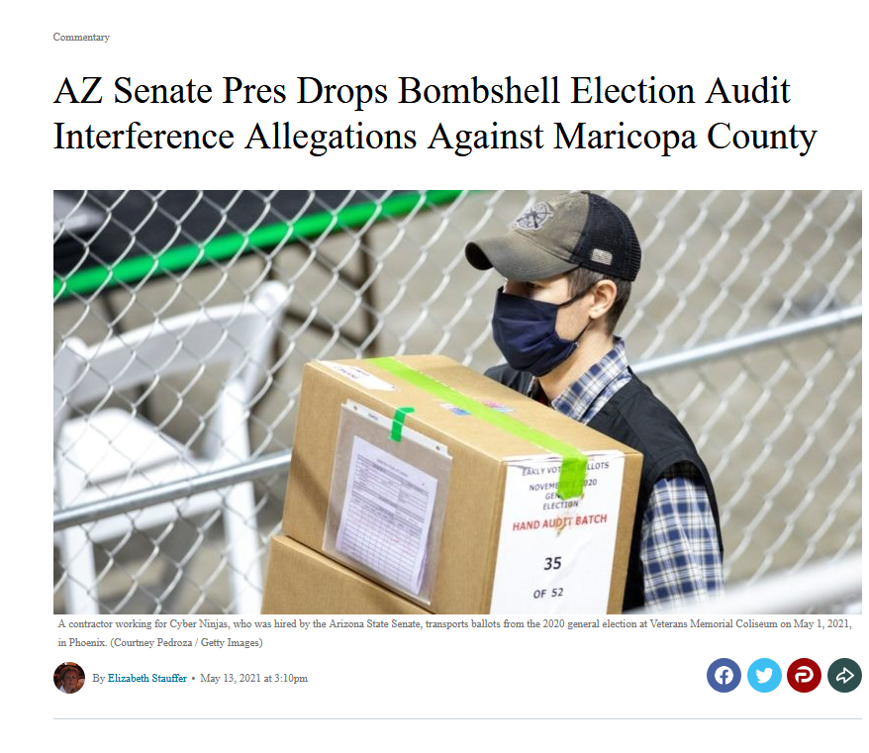Open the Elizabeth Stauffer author link
869x753 pixels.
click(x=146, y=678)
